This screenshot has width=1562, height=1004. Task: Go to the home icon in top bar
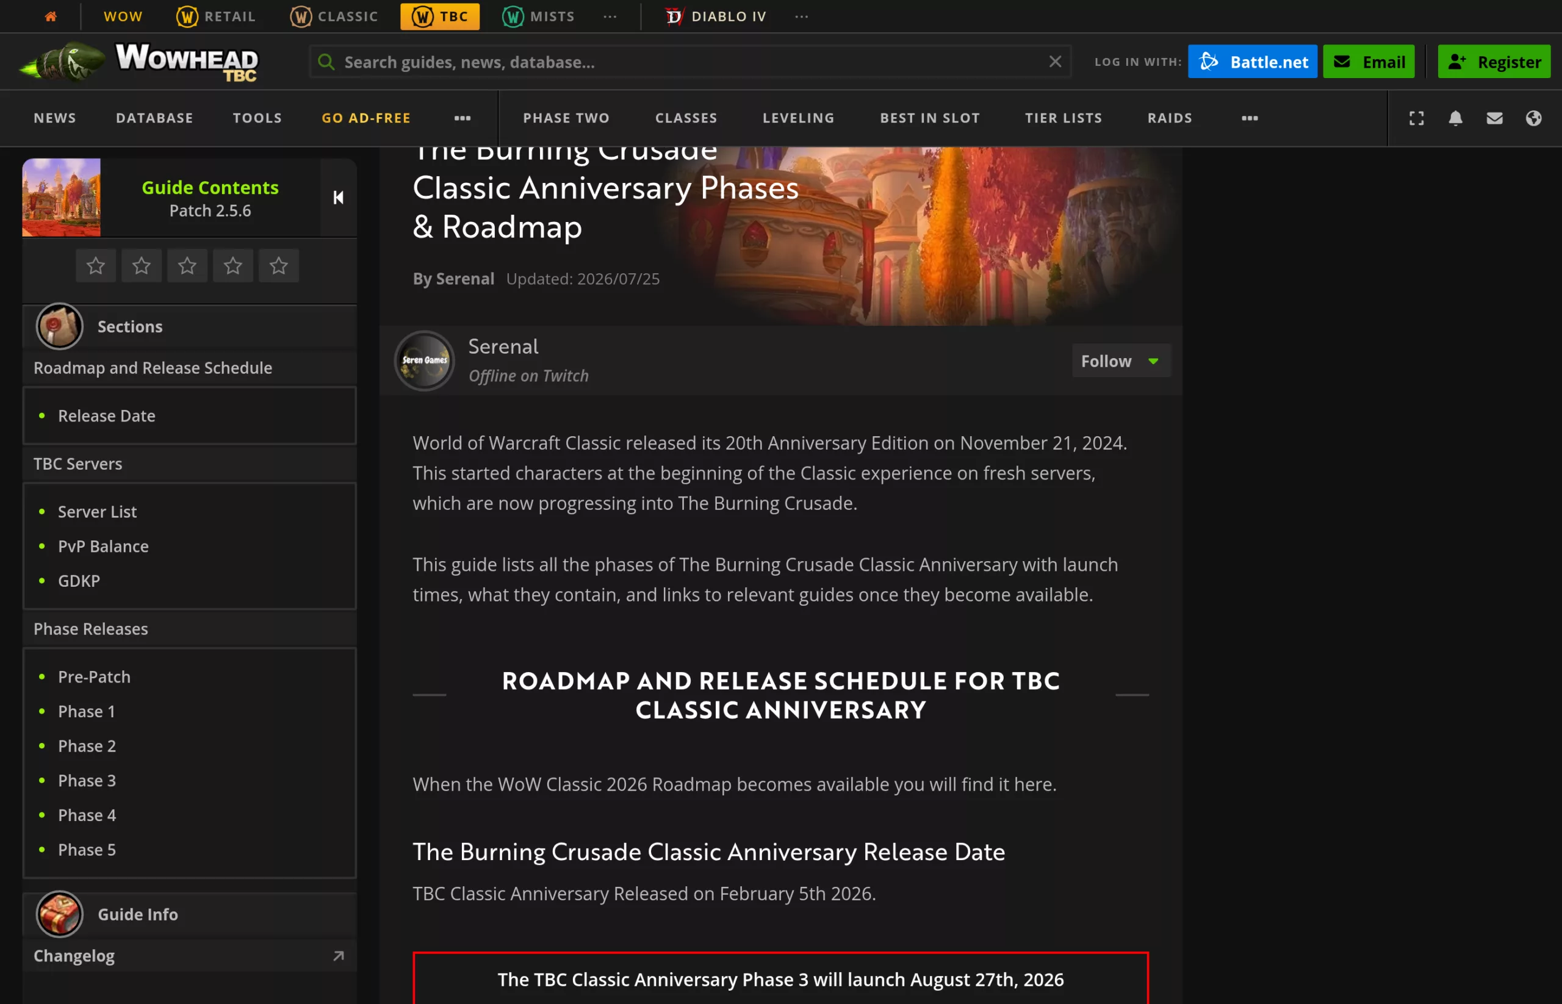tap(50, 16)
